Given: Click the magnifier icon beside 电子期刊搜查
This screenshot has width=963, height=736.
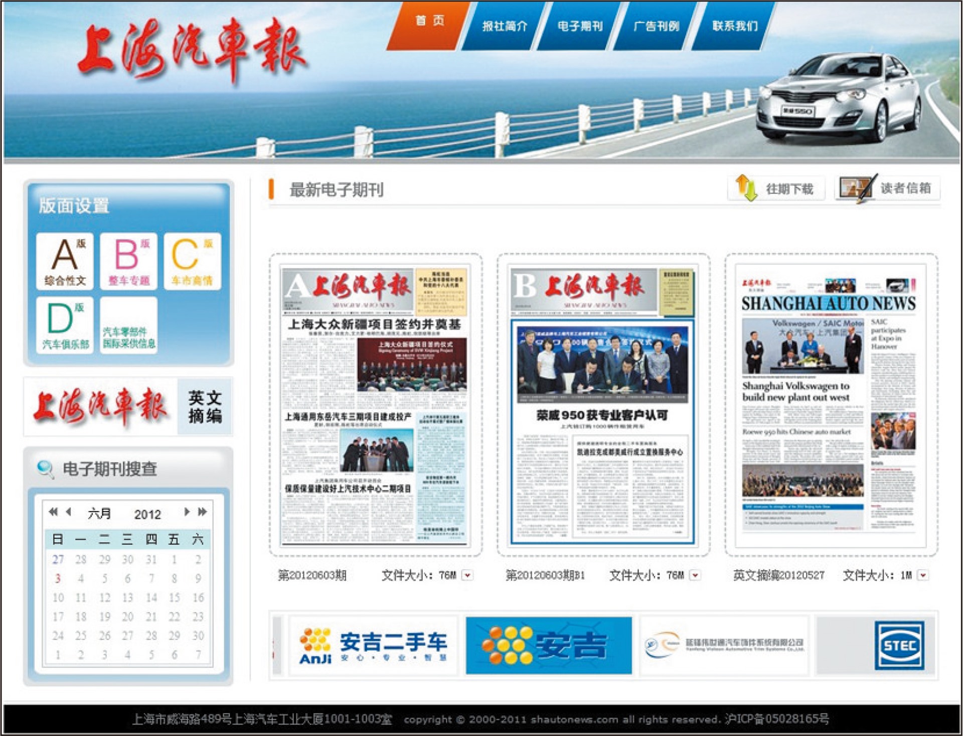Looking at the screenshot, I should (46, 469).
